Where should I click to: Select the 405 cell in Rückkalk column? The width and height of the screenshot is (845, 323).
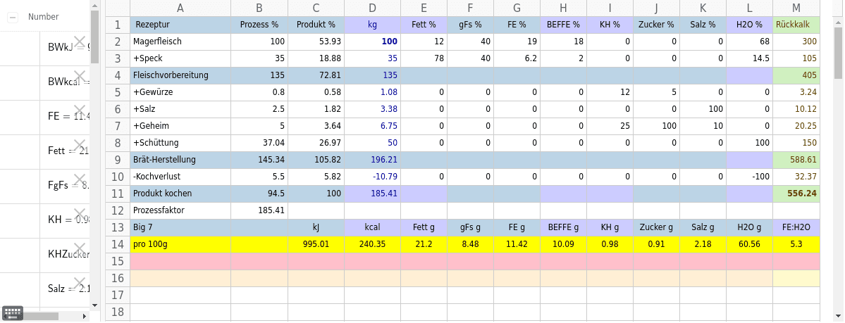point(796,75)
